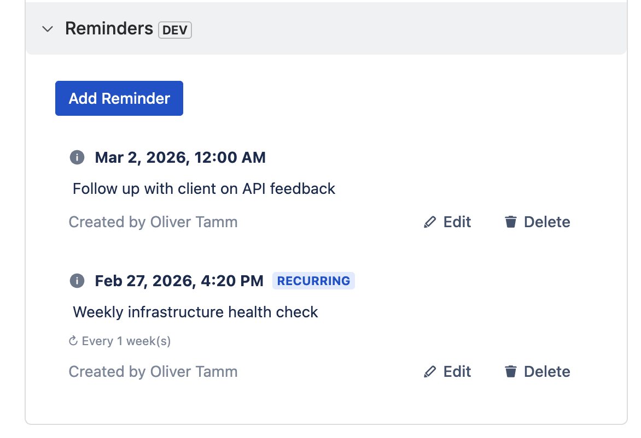
Task: Click info icon for Mar 2 reminder
Action: [77, 158]
